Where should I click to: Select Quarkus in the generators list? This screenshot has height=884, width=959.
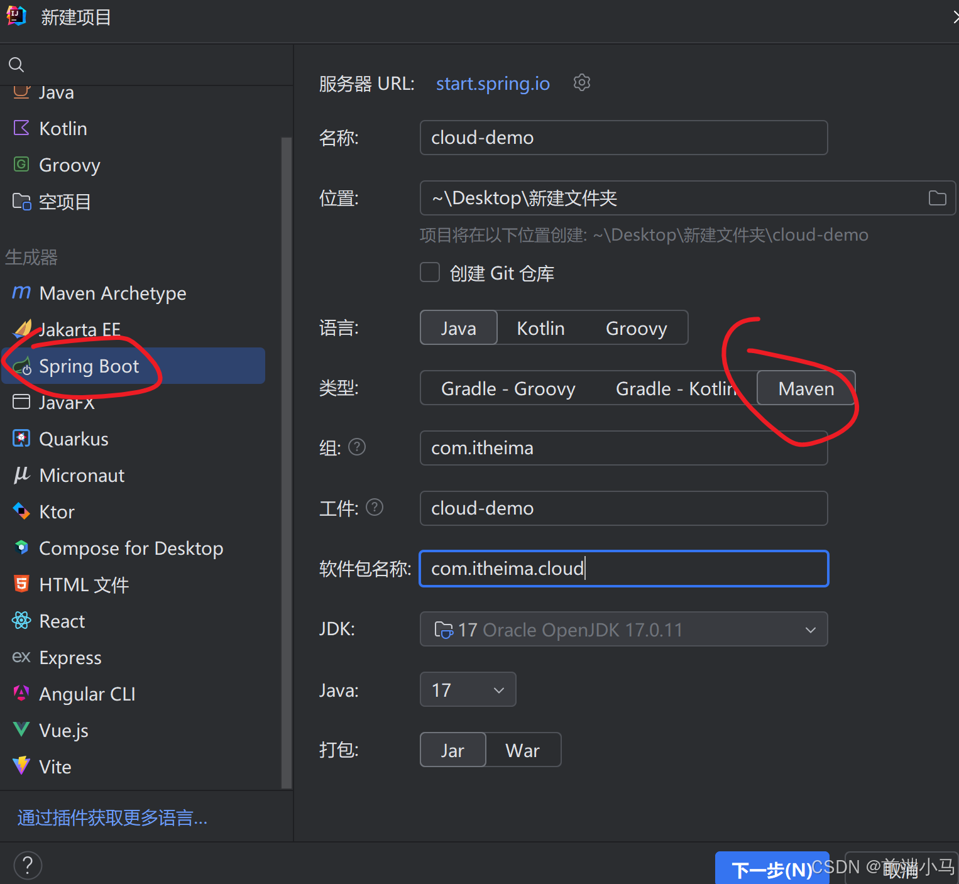pyautogui.click(x=133, y=439)
